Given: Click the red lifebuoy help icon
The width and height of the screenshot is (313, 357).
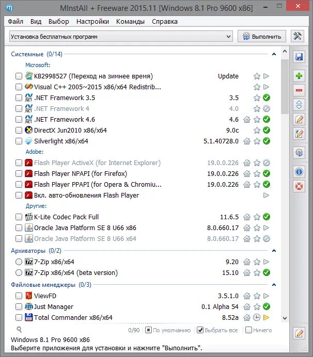Looking at the screenshot, I should [x=299, y=186].
